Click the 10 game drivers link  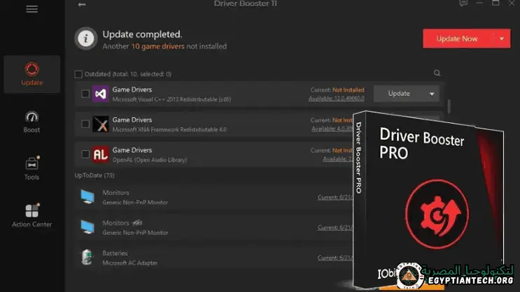pos(158,46)
